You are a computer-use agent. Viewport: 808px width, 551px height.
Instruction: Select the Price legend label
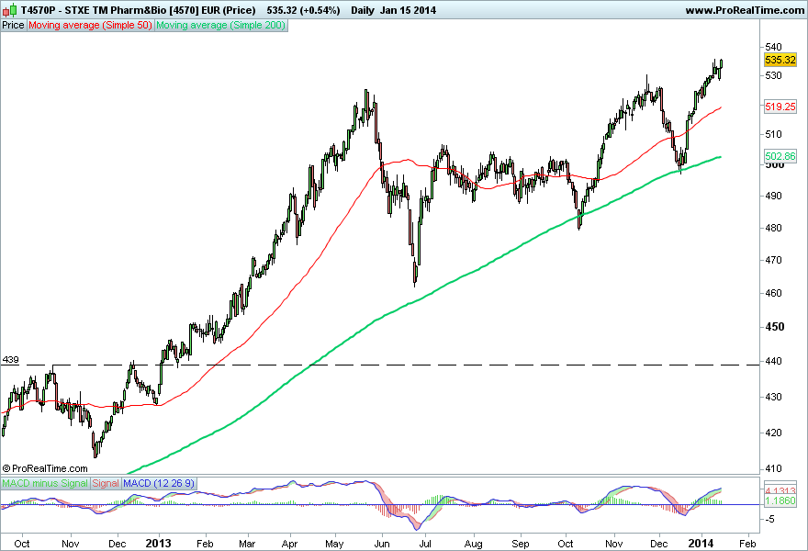tap(14, 26)
